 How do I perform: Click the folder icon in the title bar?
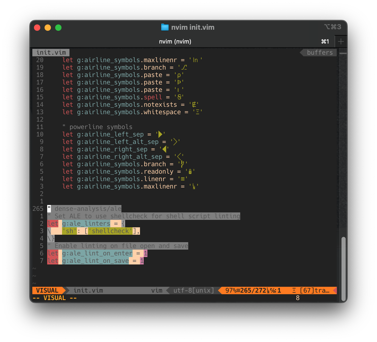[165, 27]
